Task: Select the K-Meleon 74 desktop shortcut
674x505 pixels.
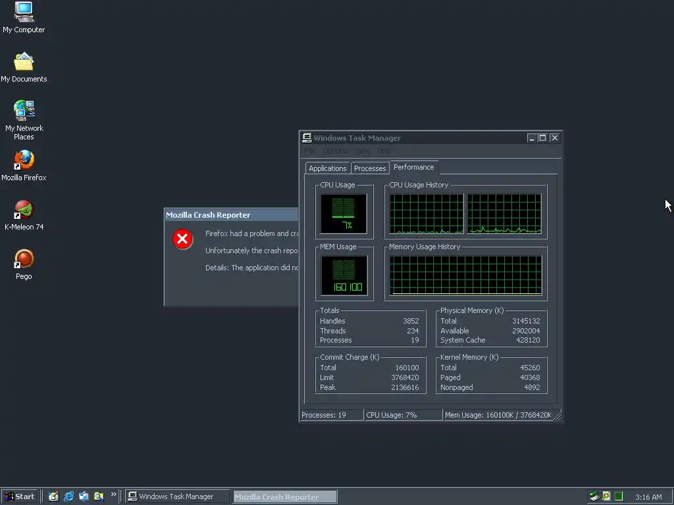Action: [x=24, y=215]
